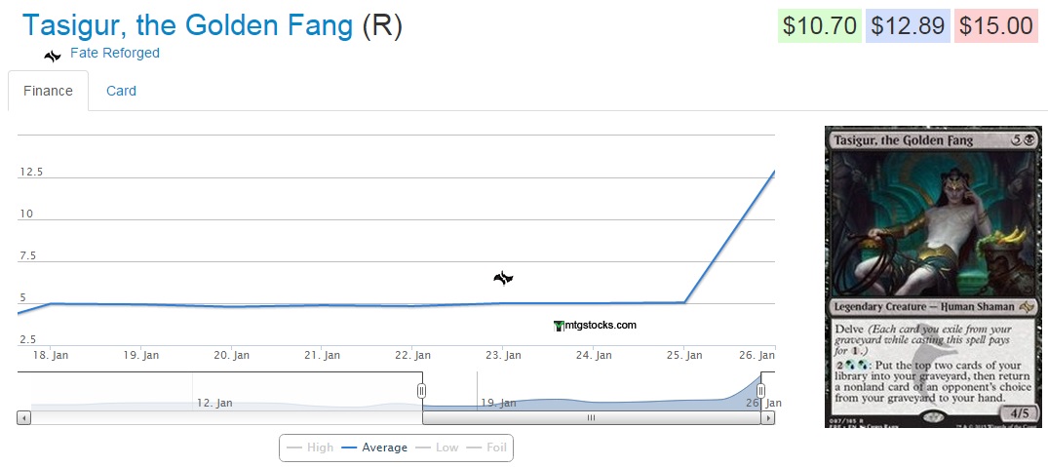Switch to the Finance tab
1048x467 pixels.
click(x=48, y=91)
